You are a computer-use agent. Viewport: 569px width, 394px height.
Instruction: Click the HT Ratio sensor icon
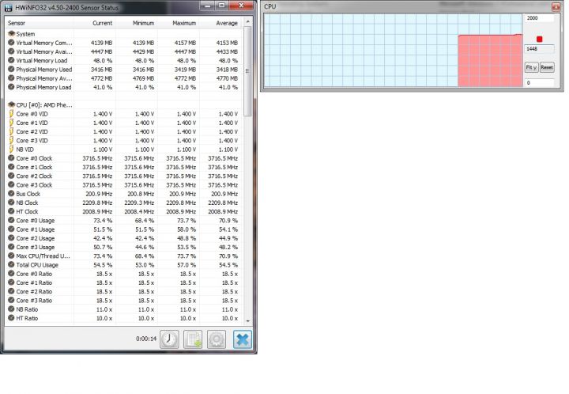pyautogui.click(x=11, y=318)
